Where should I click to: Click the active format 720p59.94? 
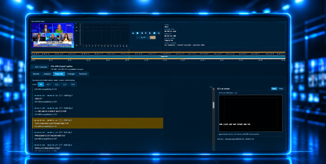(x=169, y=41)
